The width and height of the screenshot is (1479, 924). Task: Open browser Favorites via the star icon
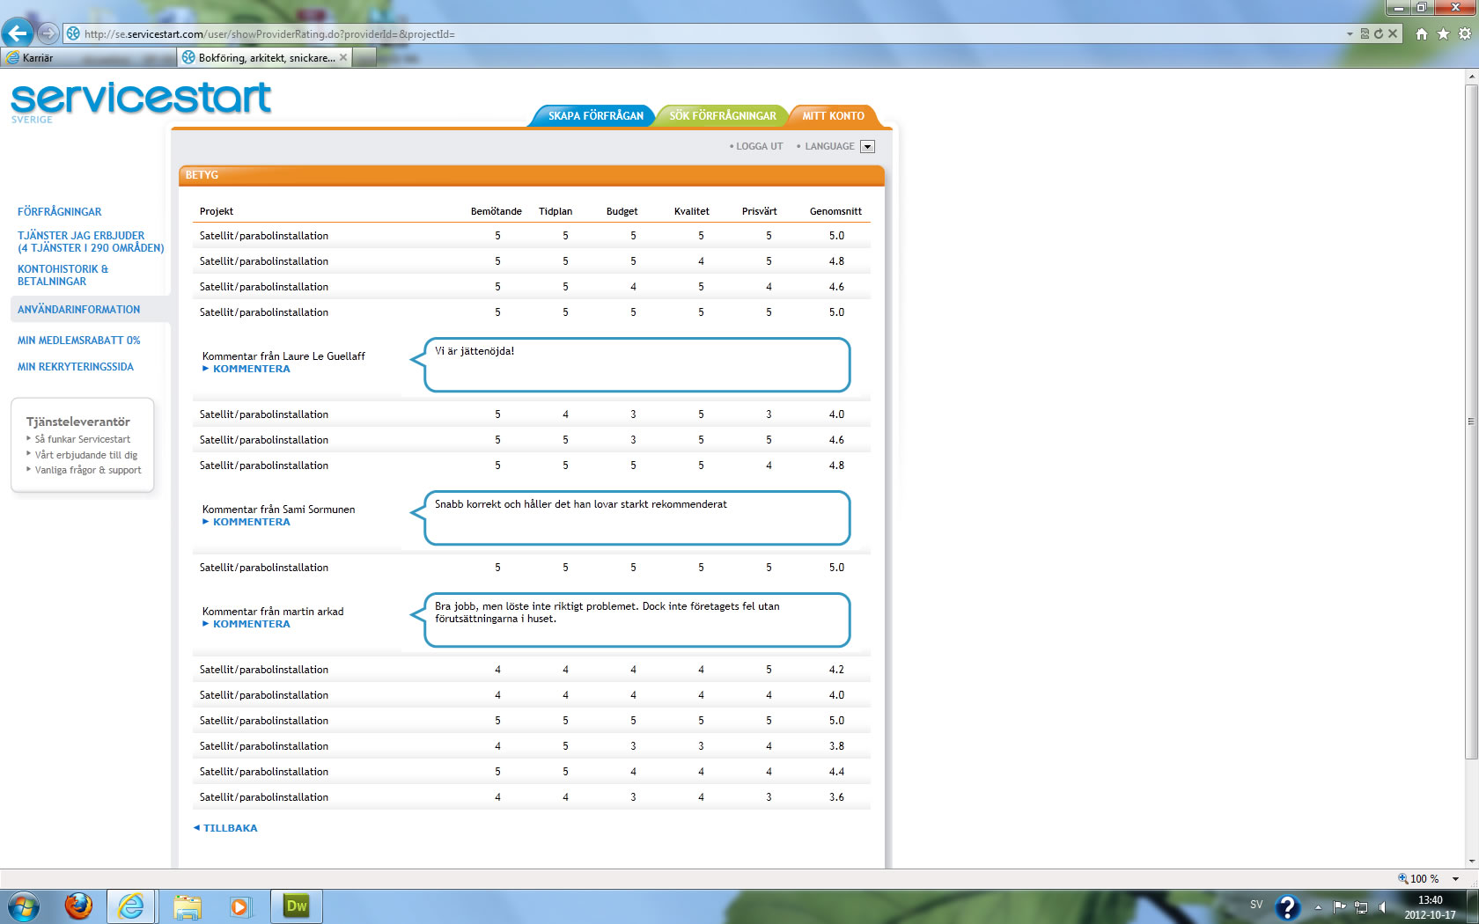click(1442, 33)
